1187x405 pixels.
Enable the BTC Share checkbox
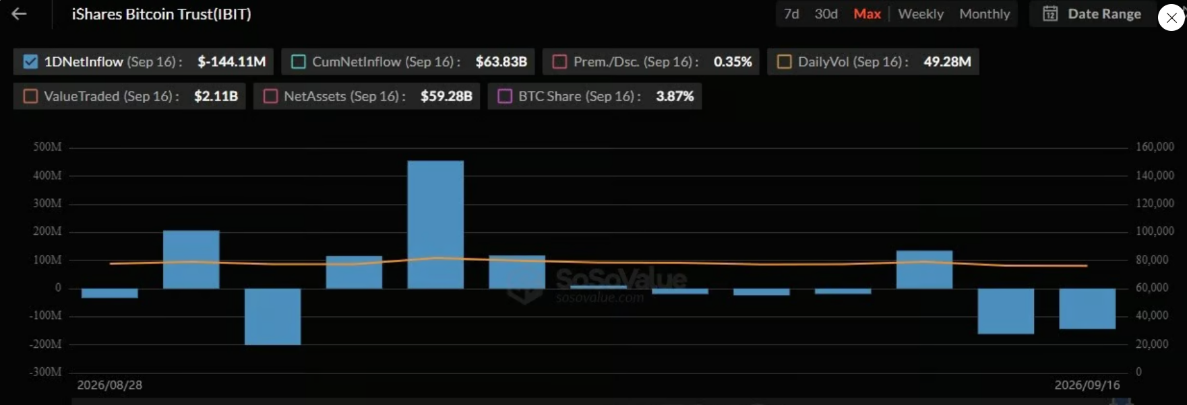coord(505,96)
